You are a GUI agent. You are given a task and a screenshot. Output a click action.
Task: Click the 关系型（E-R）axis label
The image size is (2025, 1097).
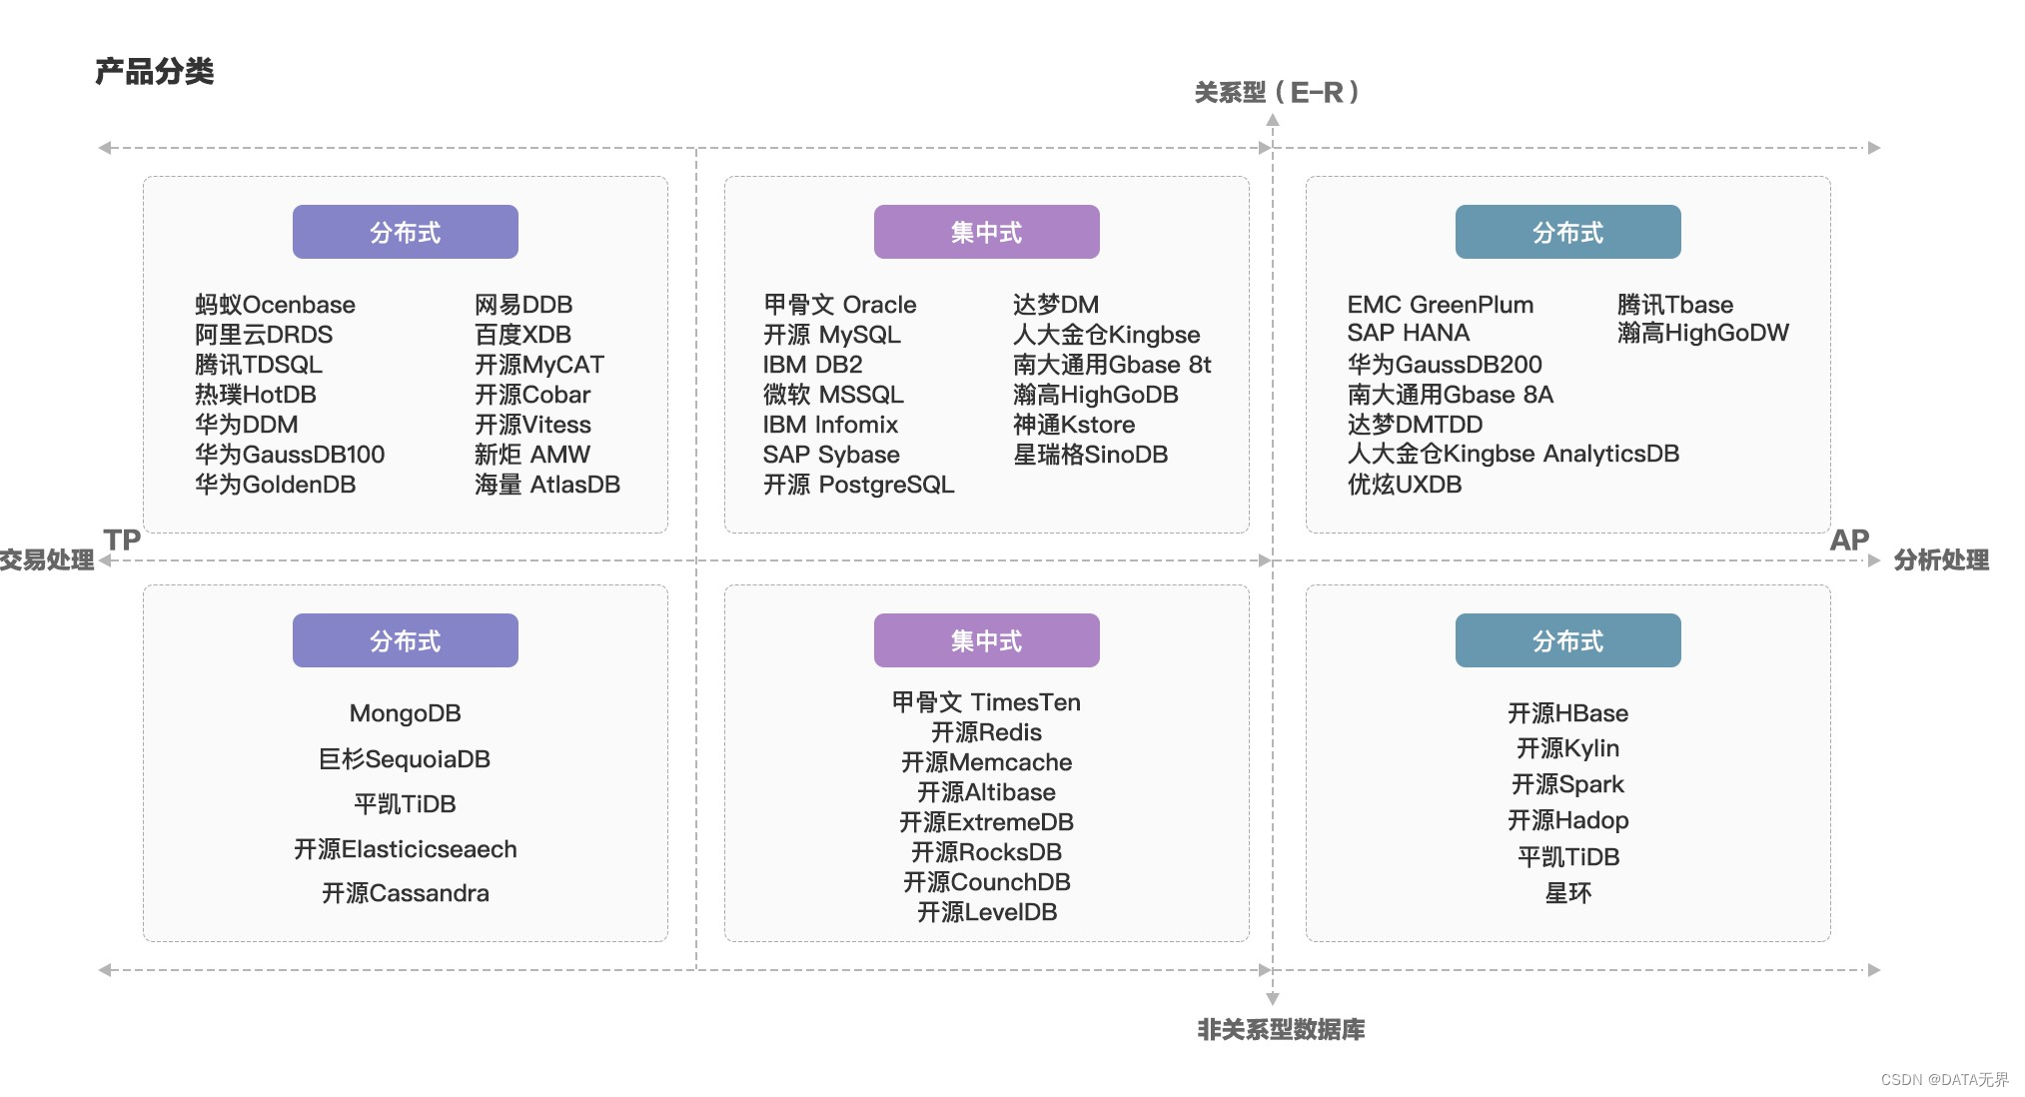1279,93
